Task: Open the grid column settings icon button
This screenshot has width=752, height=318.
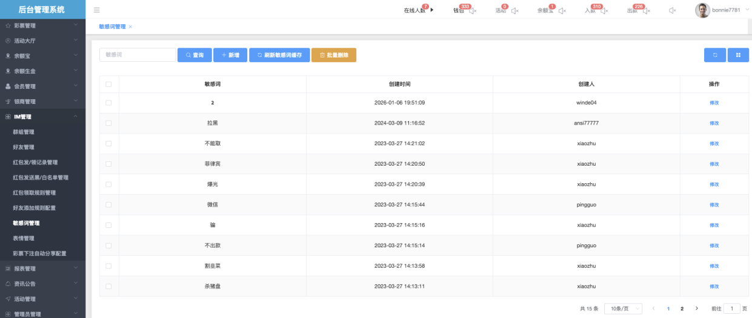Action: (738, 55)
